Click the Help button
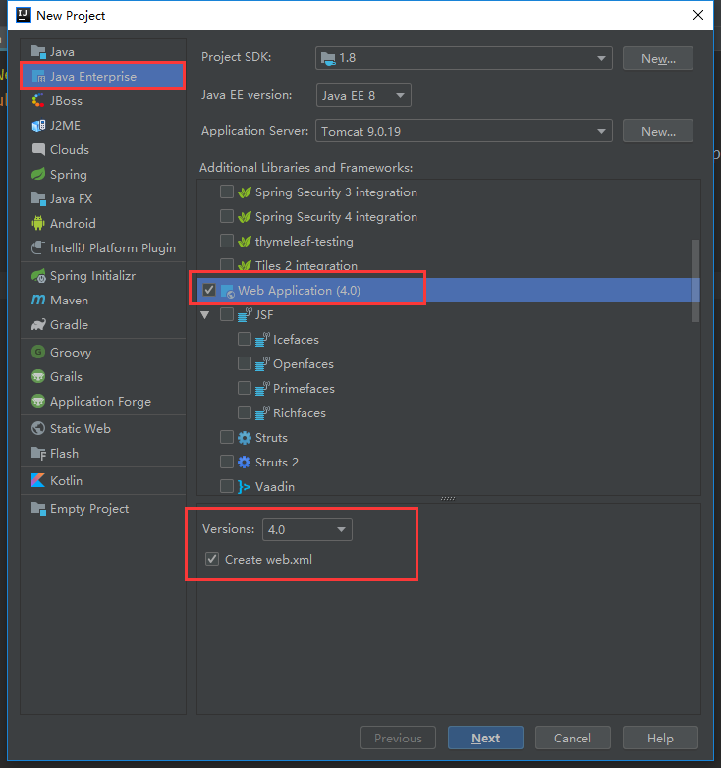Image resolution: width=721 pixels, height=768 pixels. (660, 738)
